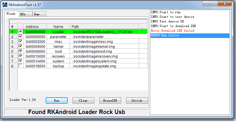Select the Loader path RK3188Loader(L)_V1.24.bin
Viewport: 236px width, 133px height.
pyautogui.click(x=104, y=32)
